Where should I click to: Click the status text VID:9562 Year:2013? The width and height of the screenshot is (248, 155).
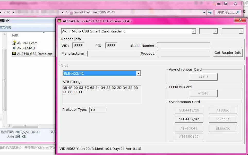tap(100, 149)
